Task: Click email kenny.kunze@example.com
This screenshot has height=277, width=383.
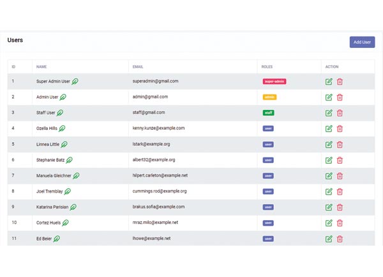Action: click(158, 128)
